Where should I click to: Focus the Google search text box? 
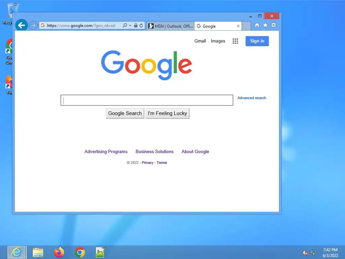[147, 100]
